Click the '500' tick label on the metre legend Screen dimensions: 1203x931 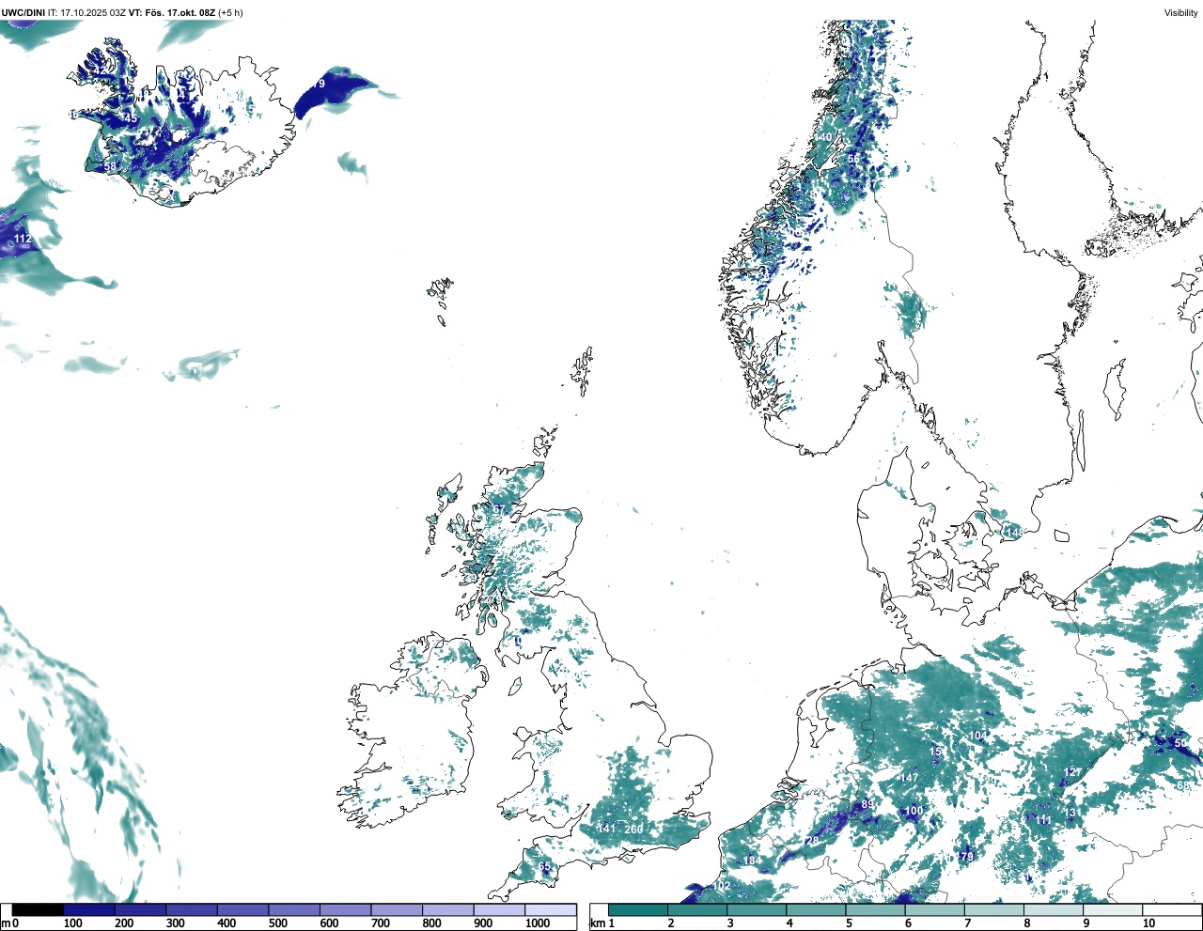click(277, 923)
